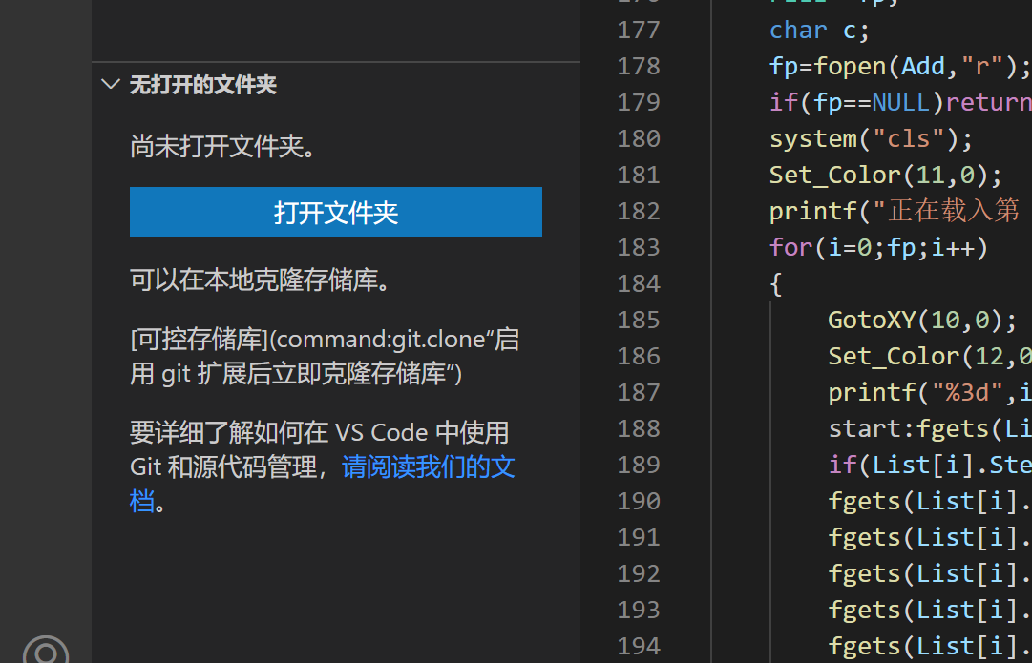Click the 打开文件夹 button
The width and height of the screenshot is (1032, 663).
(x=335, y=212)
